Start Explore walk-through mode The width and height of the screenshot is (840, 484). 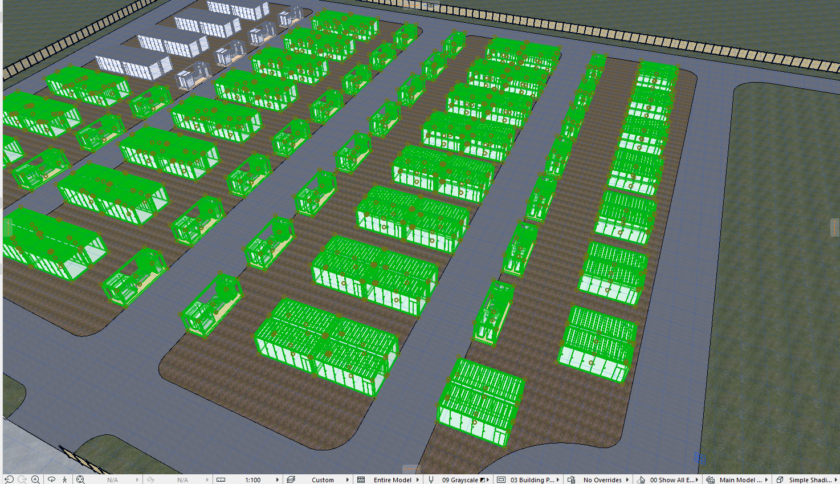[65, 479]
